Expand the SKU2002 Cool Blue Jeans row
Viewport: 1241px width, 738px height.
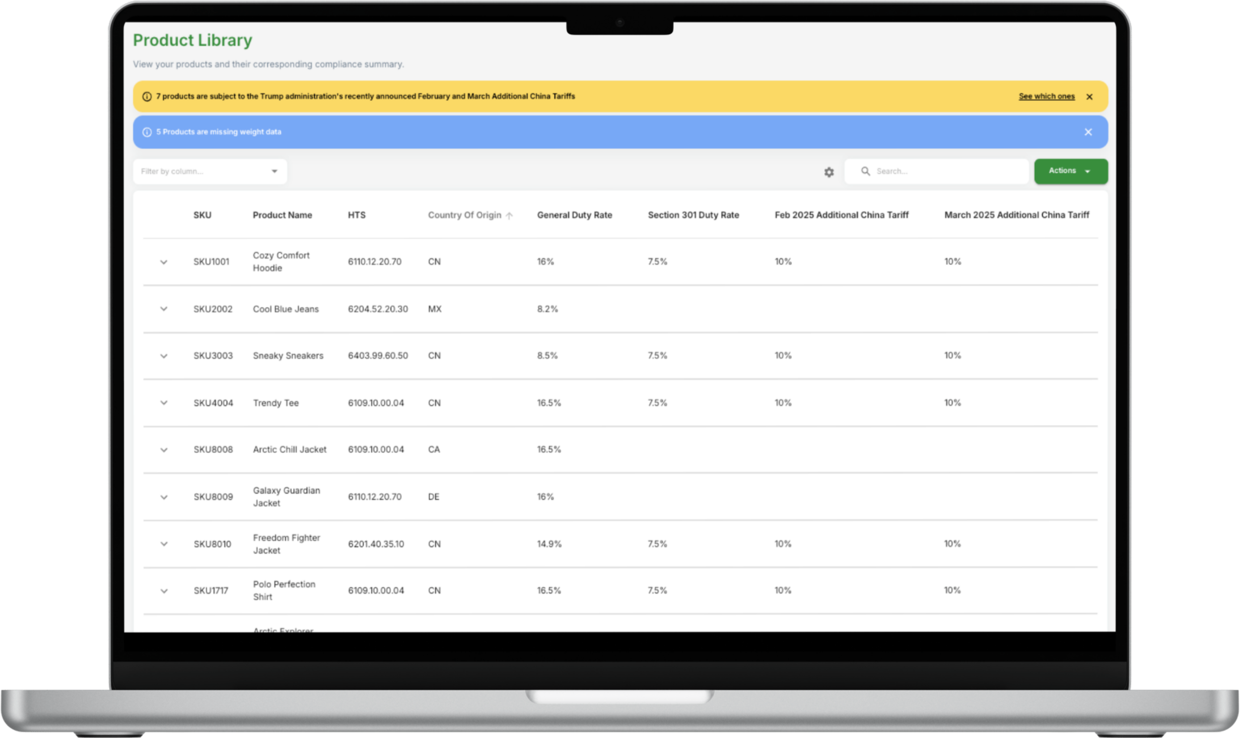(x=164, y=309)
